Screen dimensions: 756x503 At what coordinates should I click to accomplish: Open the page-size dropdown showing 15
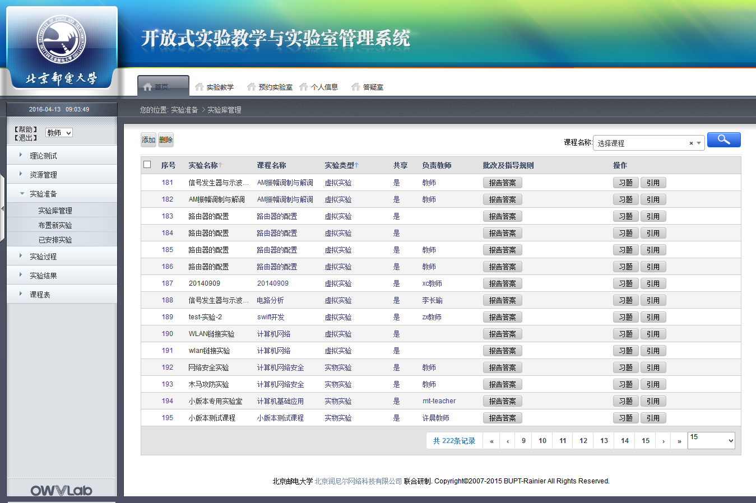pyautogui.click(x=711, y=440)
